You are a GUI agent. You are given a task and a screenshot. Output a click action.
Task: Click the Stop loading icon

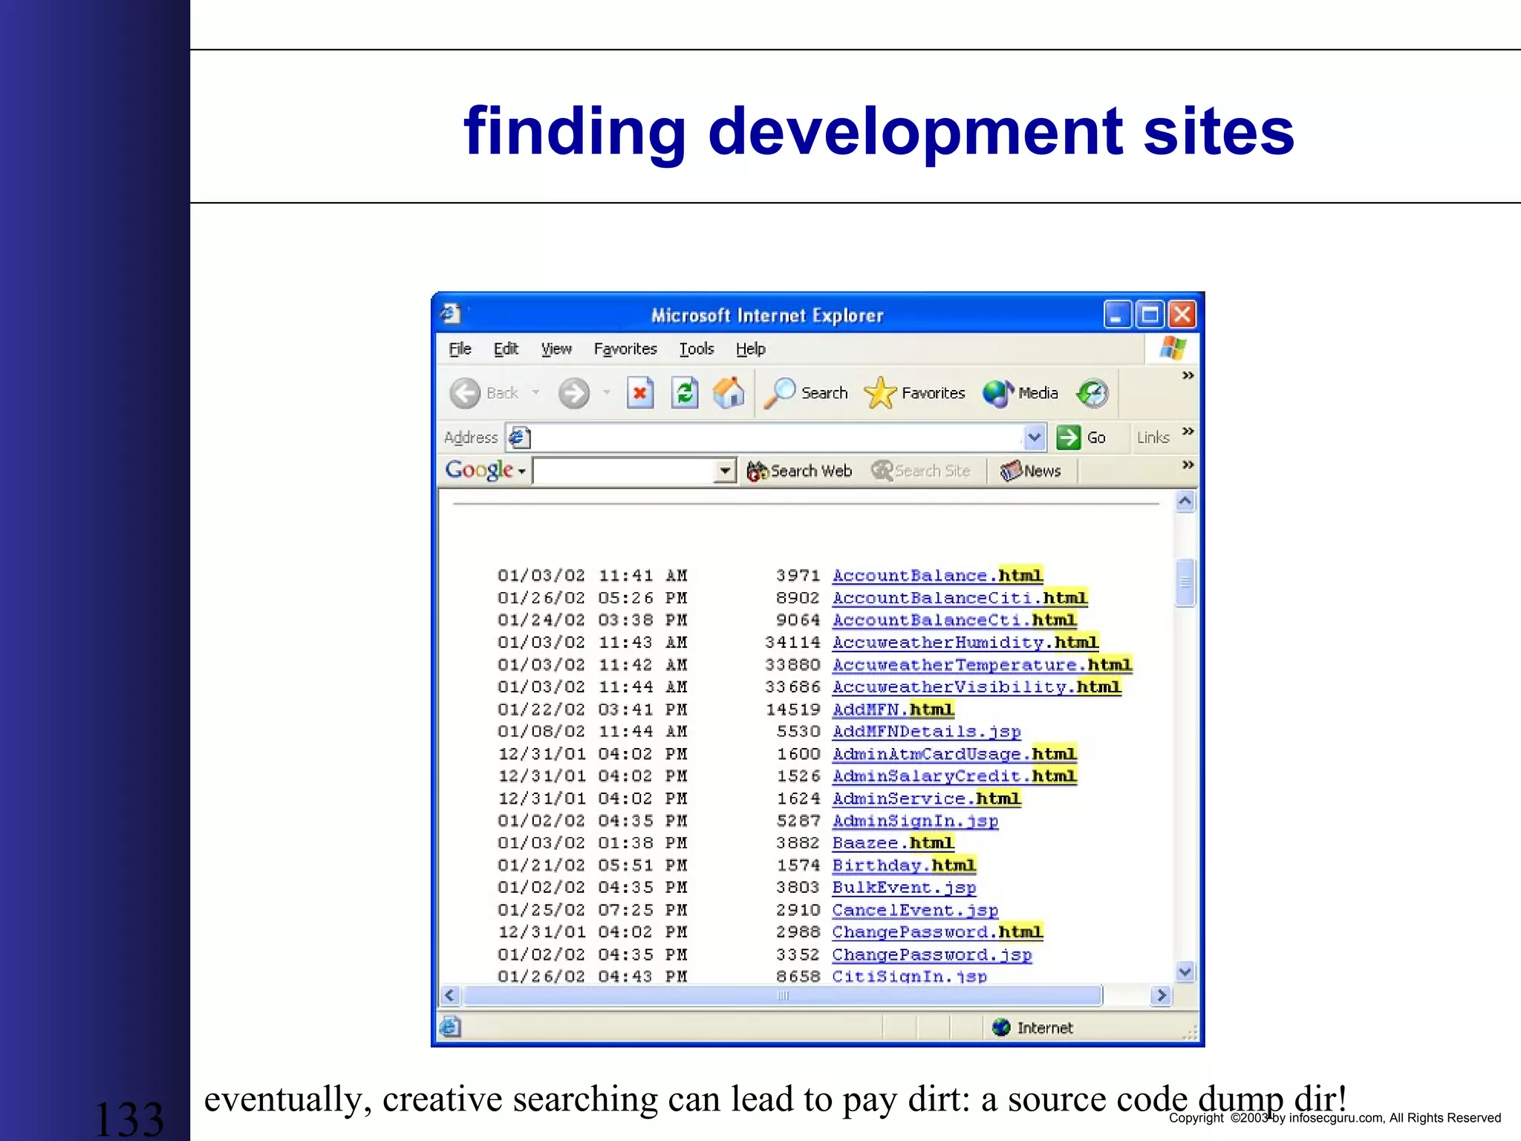pyautogui.click(x=639, y=393)
